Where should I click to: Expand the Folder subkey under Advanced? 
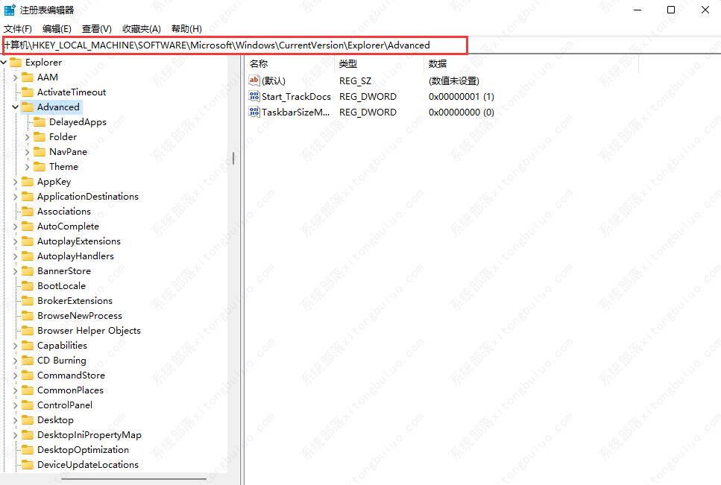[x=28, y=137]
